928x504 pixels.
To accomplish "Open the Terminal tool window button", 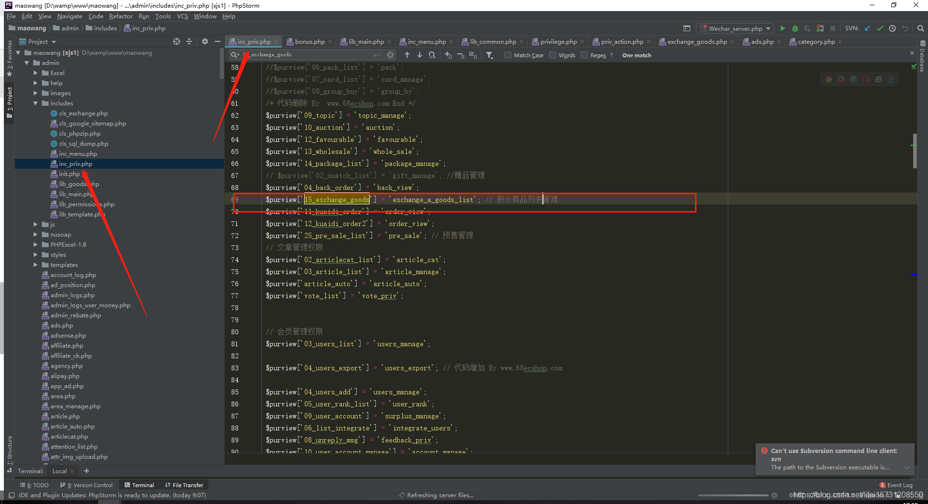I will click(x=139, y=485).
